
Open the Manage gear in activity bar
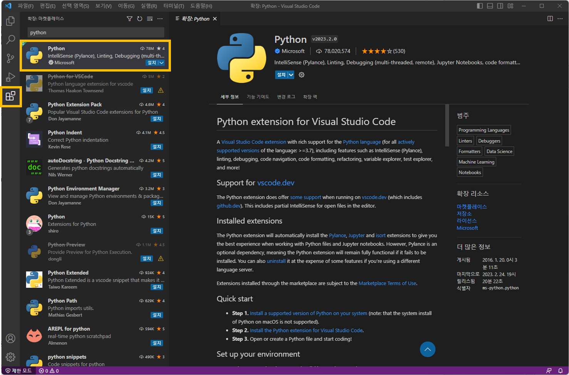10,357
